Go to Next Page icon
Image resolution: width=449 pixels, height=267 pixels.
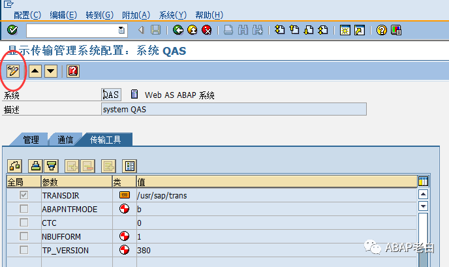coord(309,30)
